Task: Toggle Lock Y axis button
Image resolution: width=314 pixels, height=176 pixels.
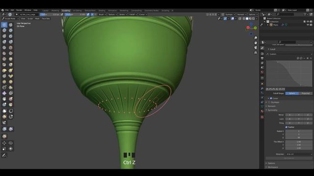Action: coord(299,119)
